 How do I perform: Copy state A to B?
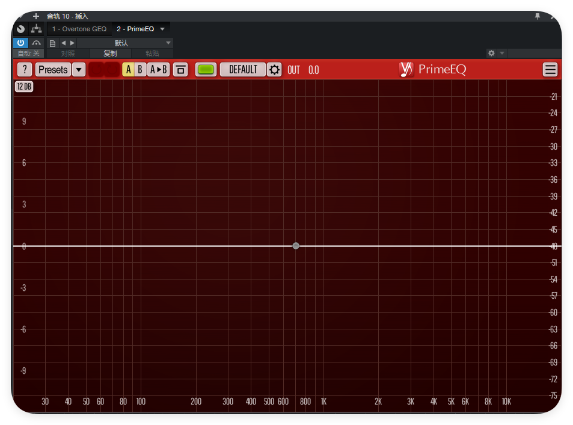tap(158, 70)
